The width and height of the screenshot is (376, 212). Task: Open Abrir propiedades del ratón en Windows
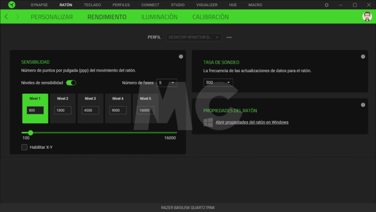coord(251,122)
